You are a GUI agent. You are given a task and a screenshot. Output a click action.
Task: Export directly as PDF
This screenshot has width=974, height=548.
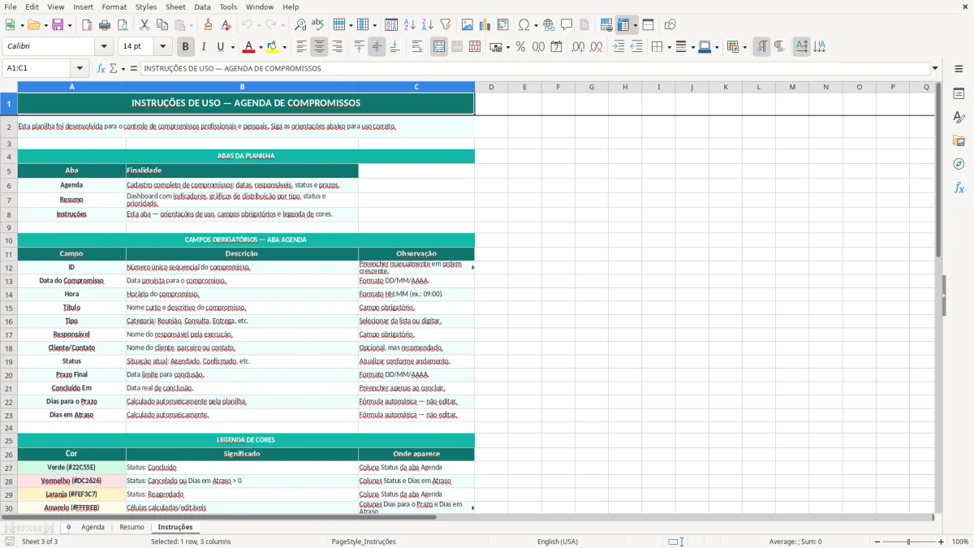87,25
